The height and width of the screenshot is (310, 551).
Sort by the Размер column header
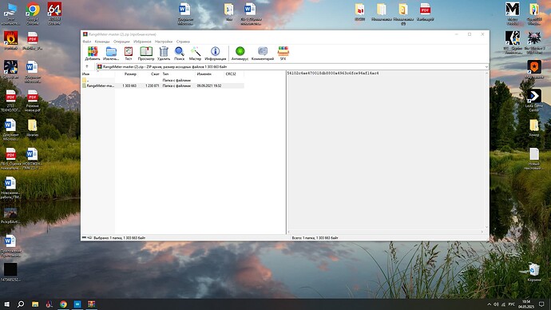pyautogui.click(x=130, y=74)
